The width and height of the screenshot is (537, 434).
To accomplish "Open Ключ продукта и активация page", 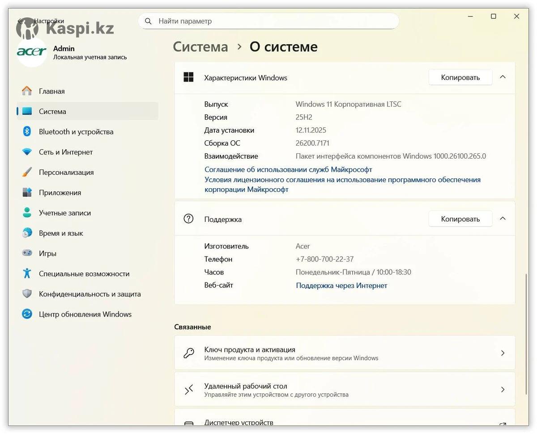I will (344, 353).
